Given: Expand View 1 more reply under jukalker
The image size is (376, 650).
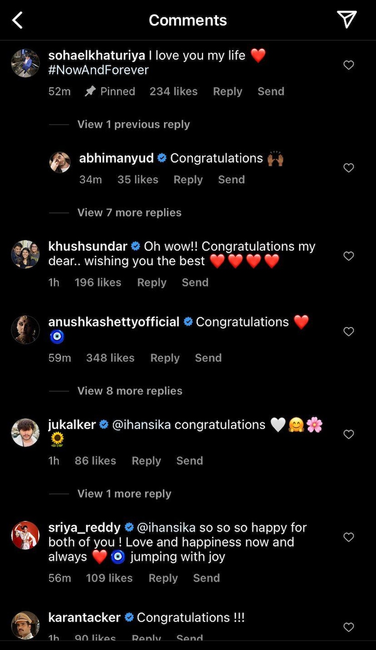Looking at the screenshot, I should coord(124,494).
